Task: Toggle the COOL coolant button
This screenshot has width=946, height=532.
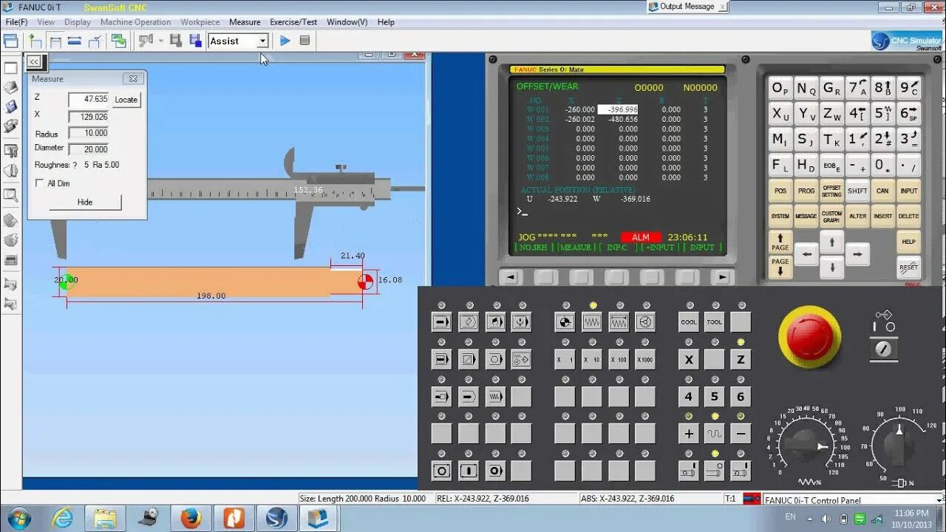Action: point(689,322)
